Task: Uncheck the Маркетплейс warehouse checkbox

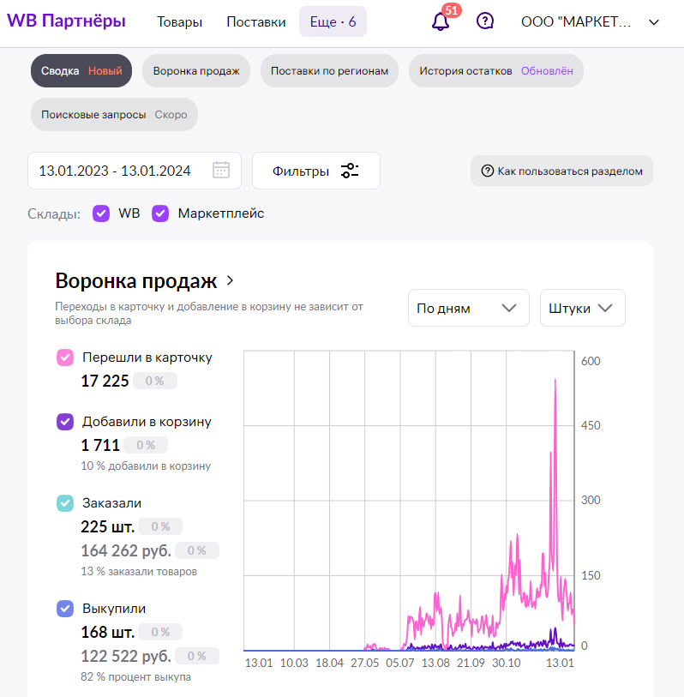Action: pyautogui.click(x=160, y=213)
